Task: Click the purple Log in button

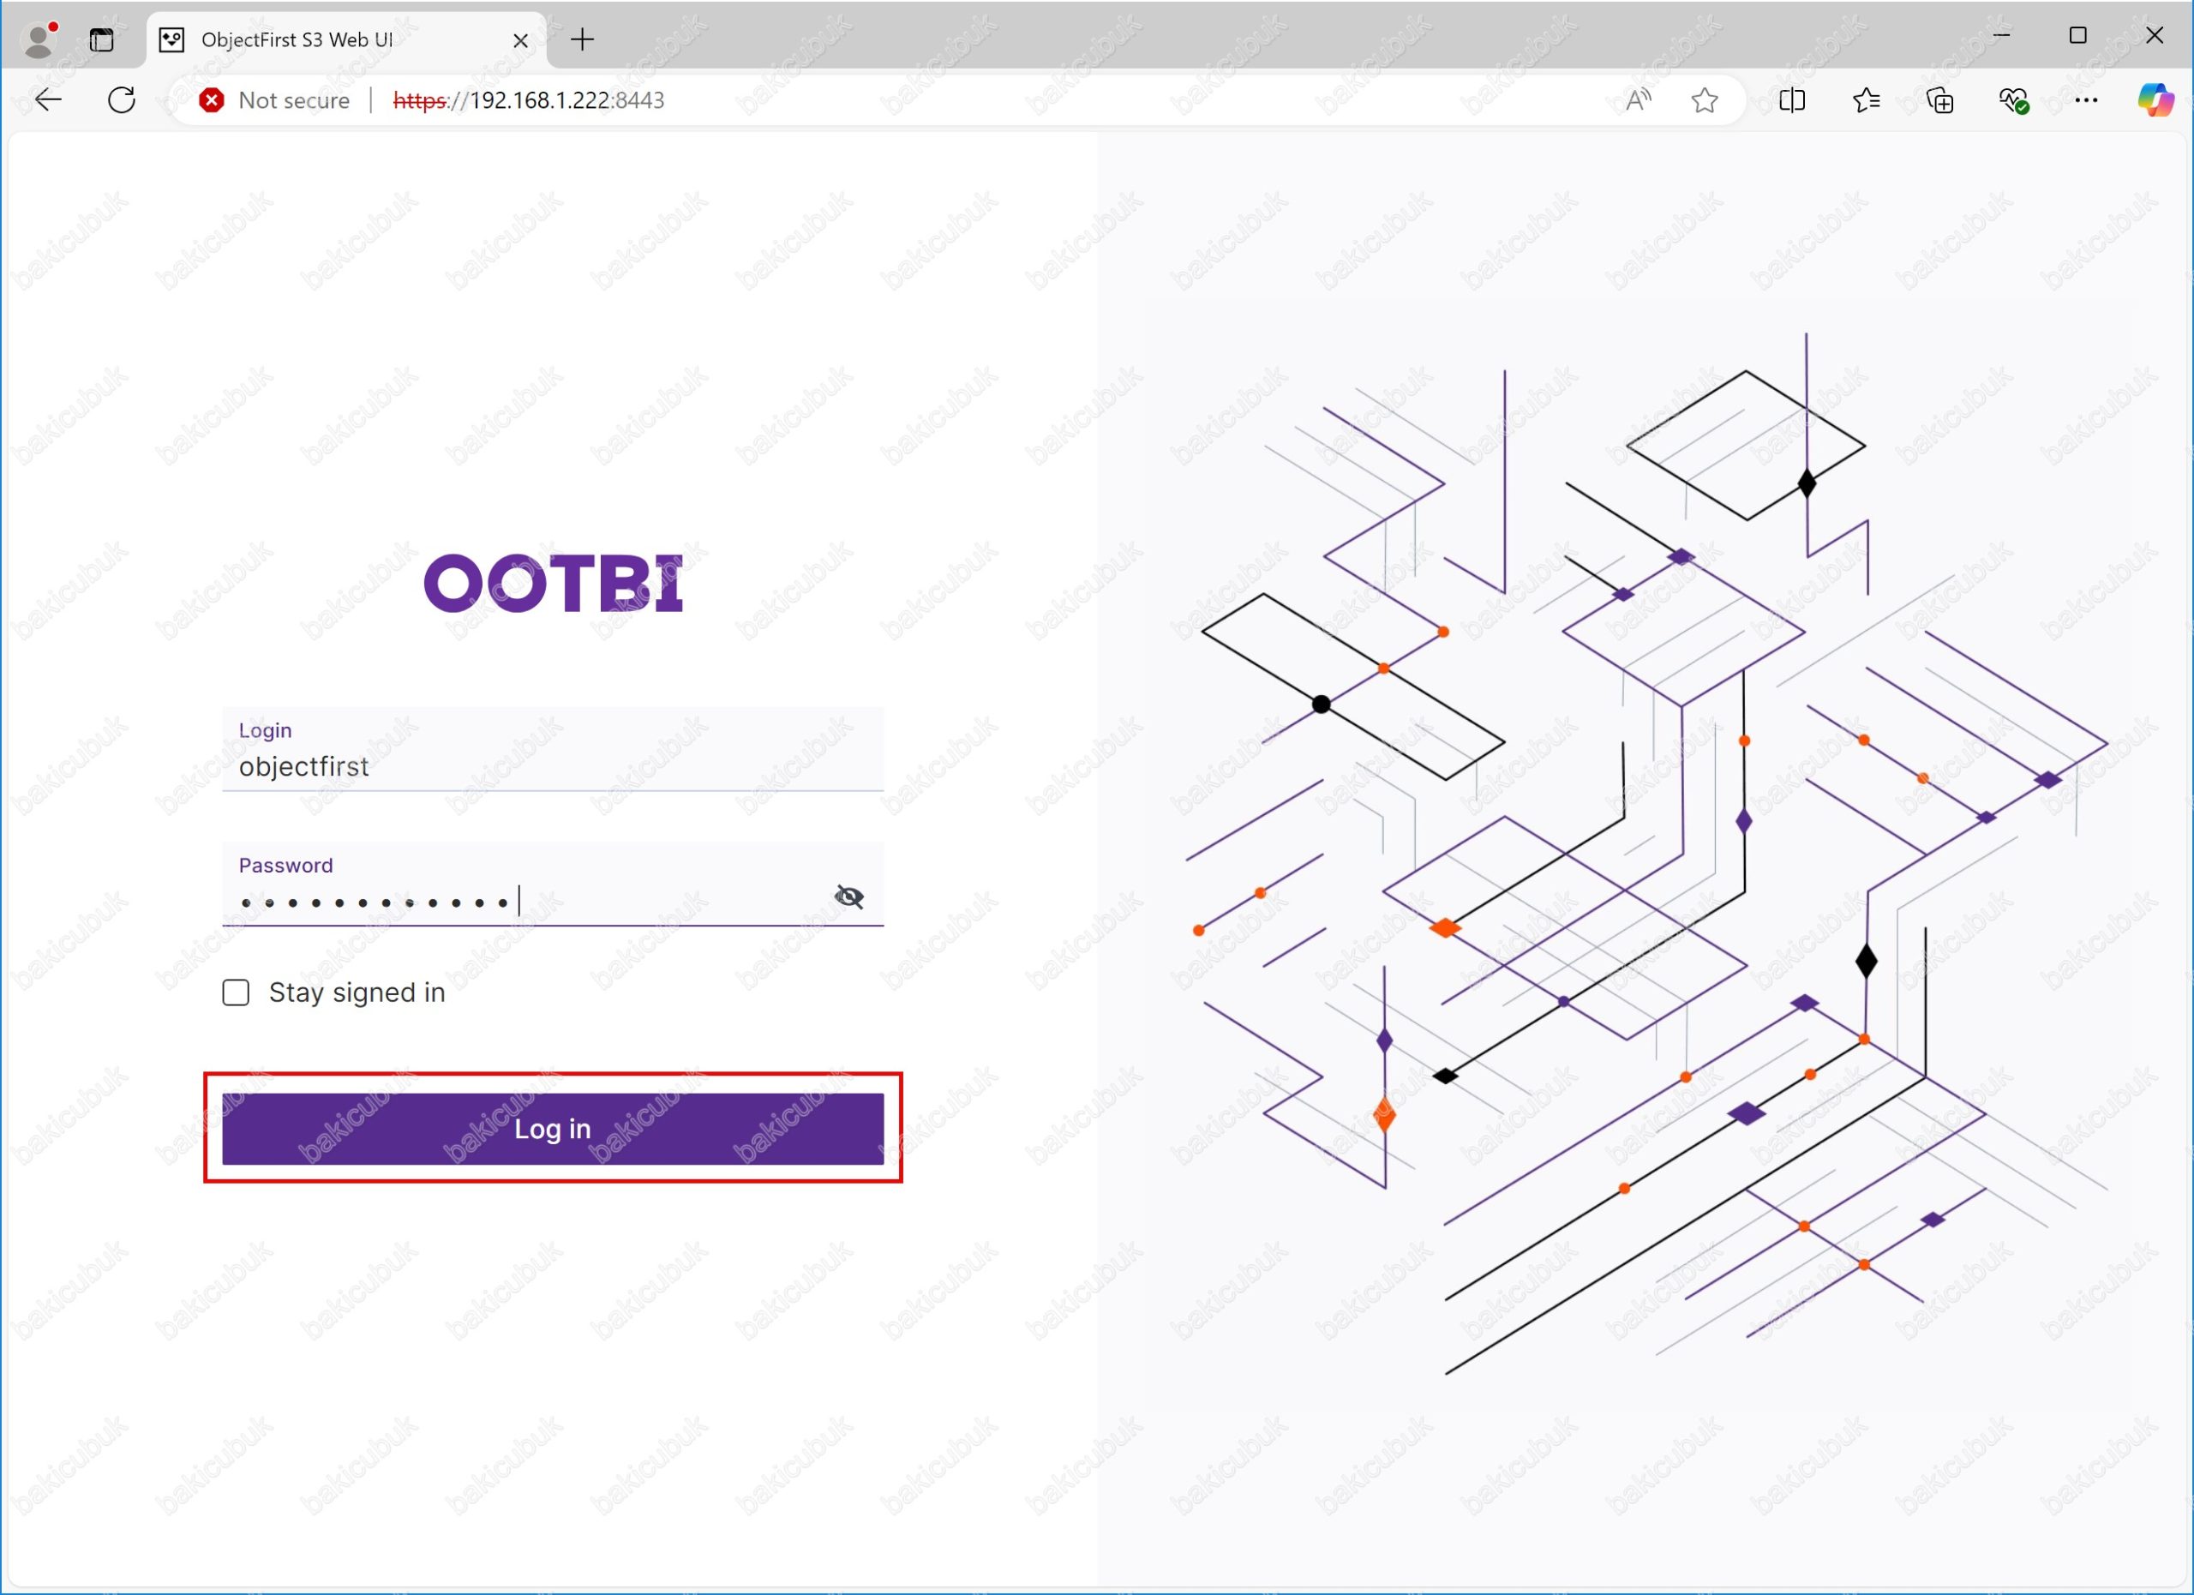Action: point(553,1129)
